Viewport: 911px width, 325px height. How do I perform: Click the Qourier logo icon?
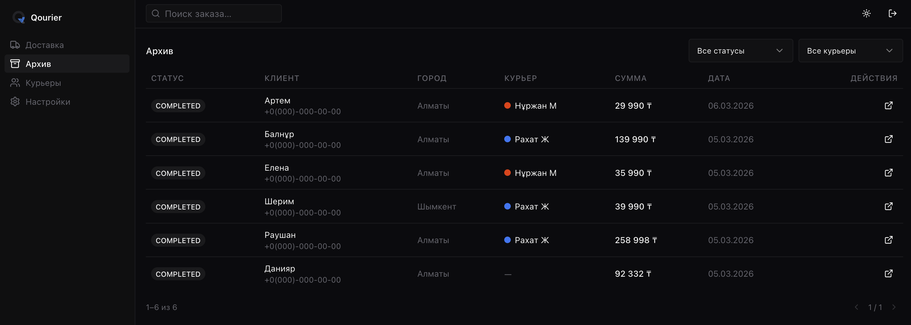(19, 17)
